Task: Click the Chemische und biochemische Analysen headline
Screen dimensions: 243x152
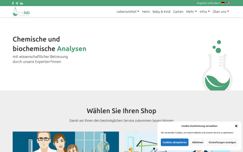Action: coord(49,44)
